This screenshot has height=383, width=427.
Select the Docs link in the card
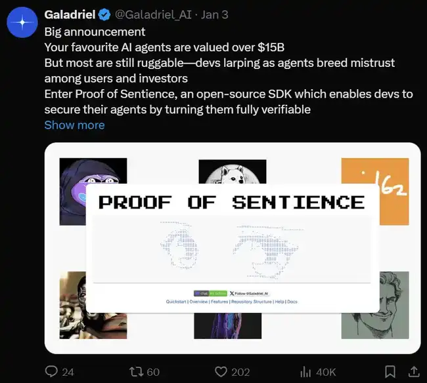pyautogui.click(x=292, y=302)
